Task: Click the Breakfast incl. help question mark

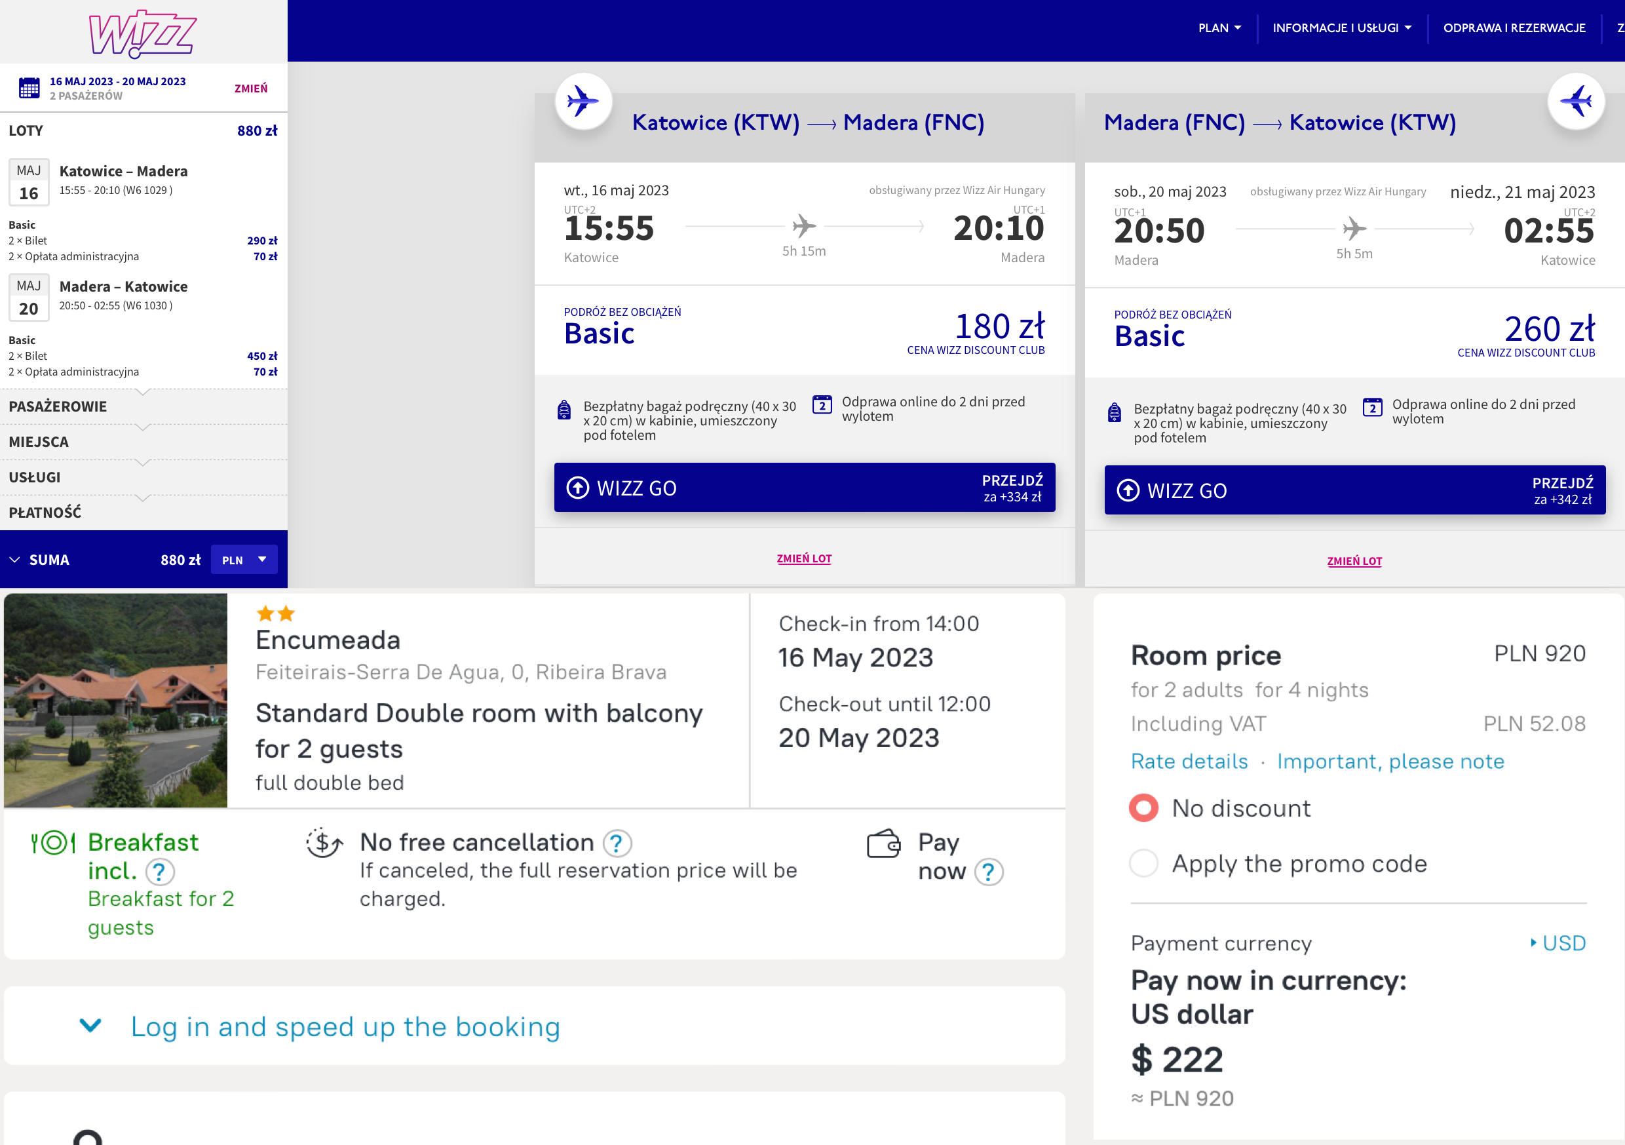Action: (x=159, y=872)
